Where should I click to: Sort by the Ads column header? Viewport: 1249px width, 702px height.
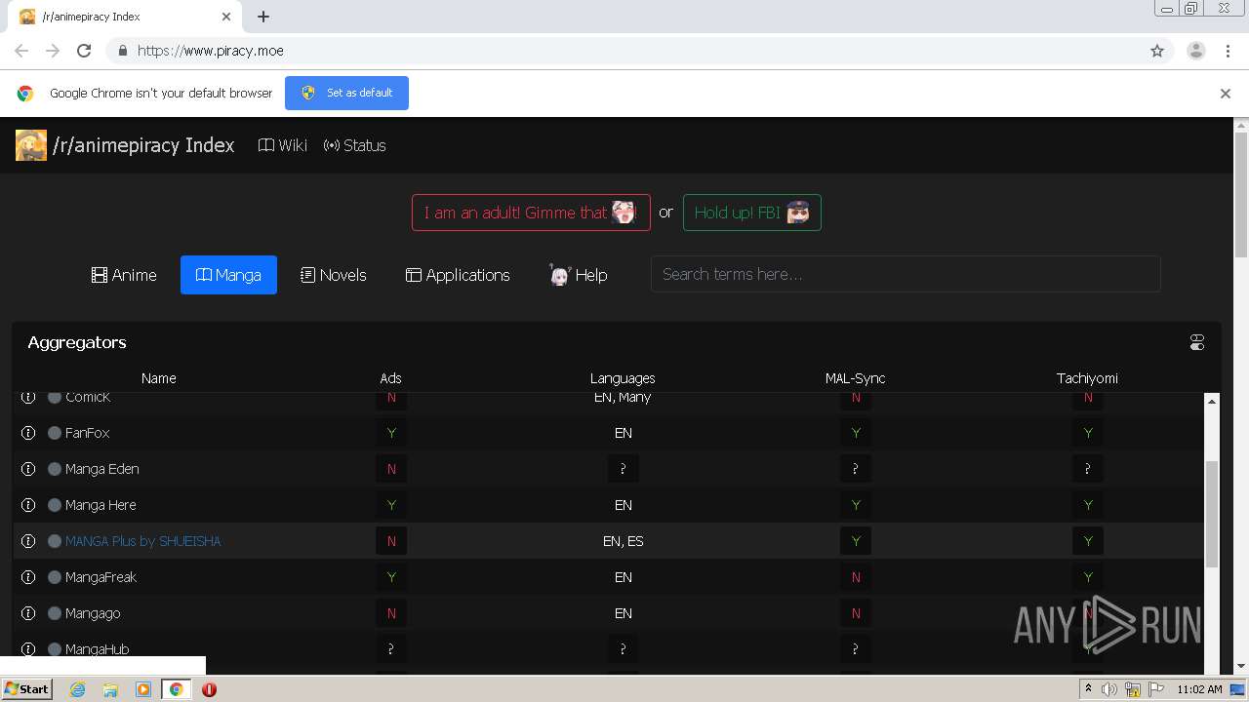click(390, 378)
